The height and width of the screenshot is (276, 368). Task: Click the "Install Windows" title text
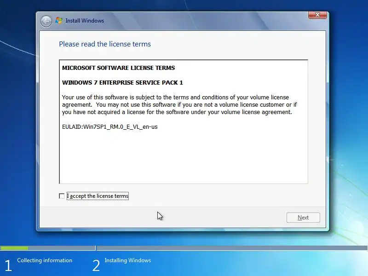coord(85,21)
